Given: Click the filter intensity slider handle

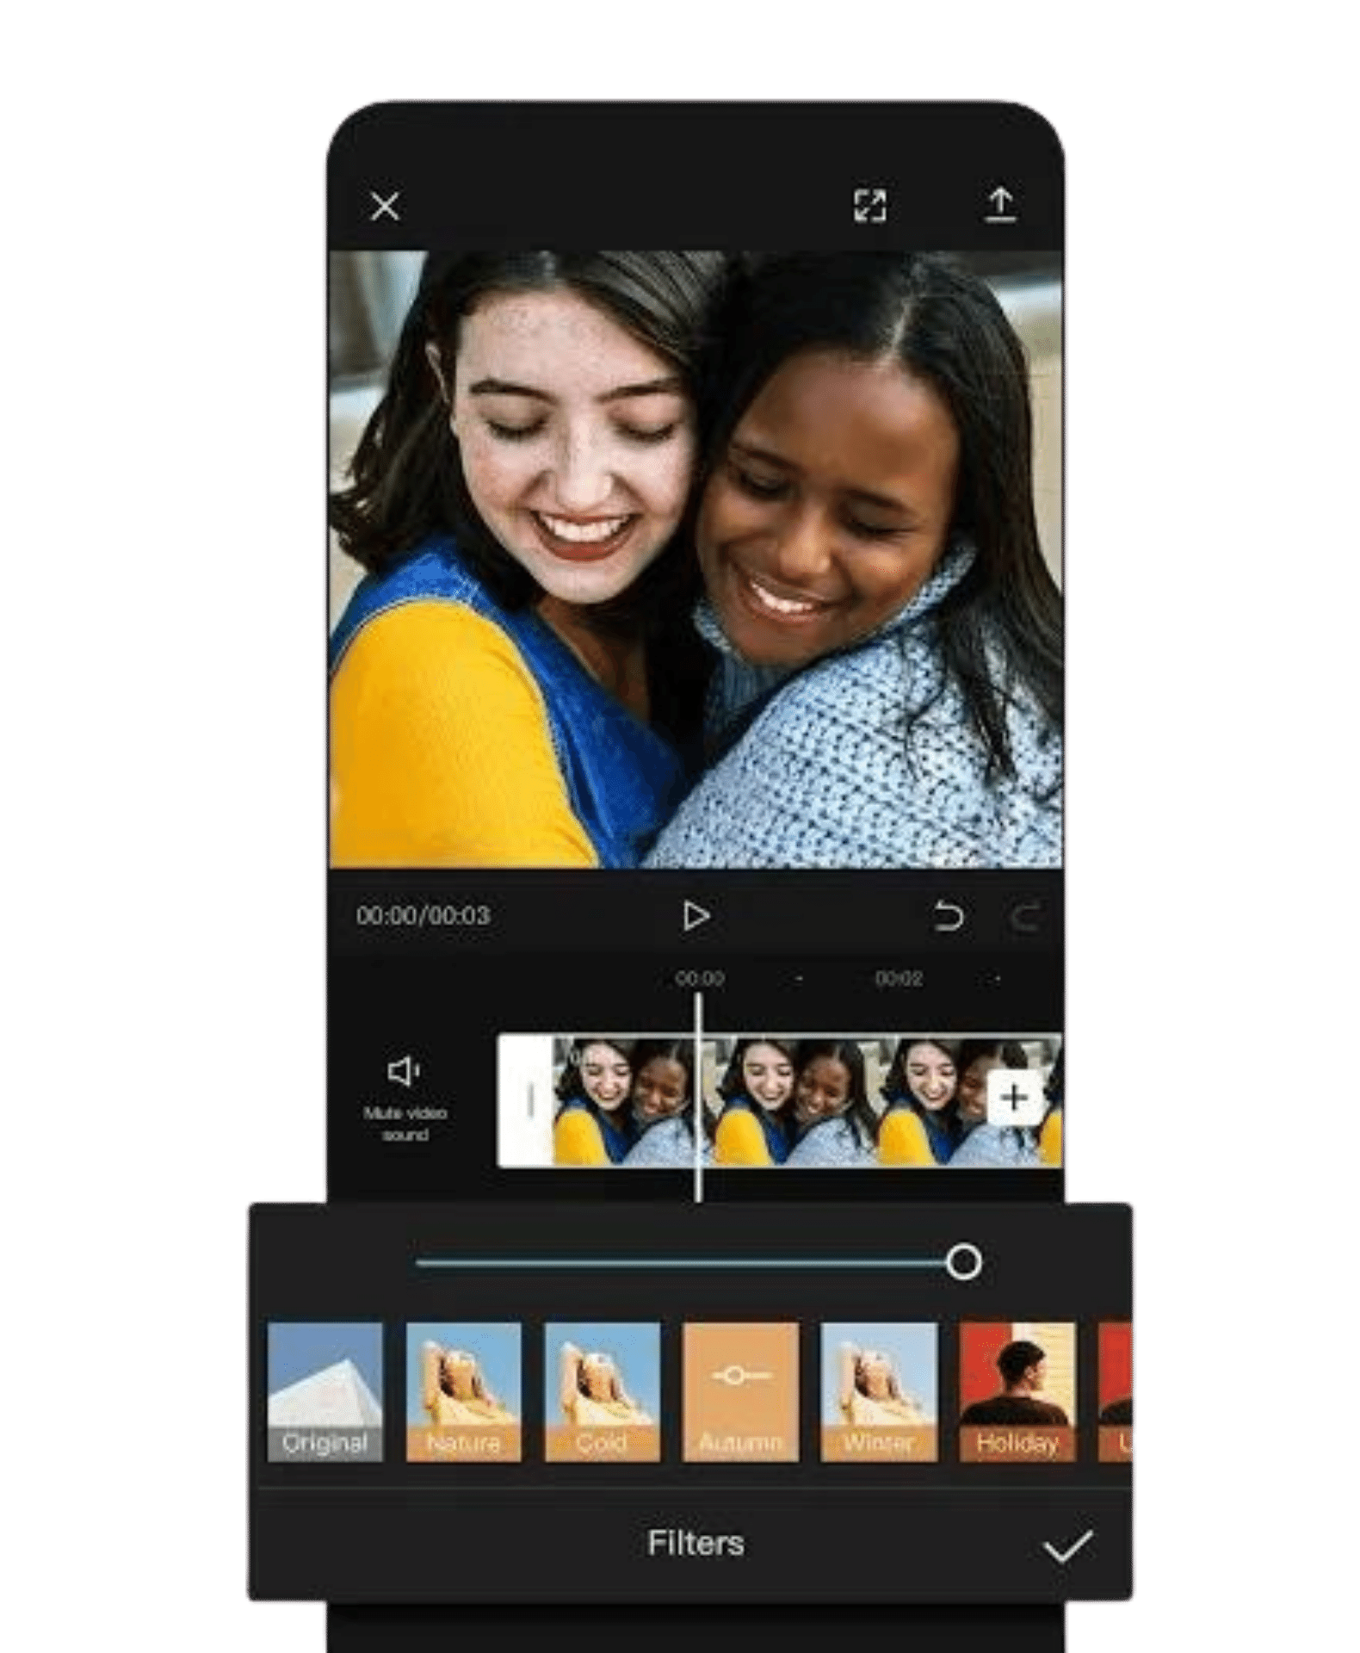Looking at the screenshot, I should pos(963,1263).
